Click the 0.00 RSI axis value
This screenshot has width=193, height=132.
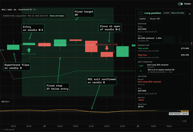184,121
